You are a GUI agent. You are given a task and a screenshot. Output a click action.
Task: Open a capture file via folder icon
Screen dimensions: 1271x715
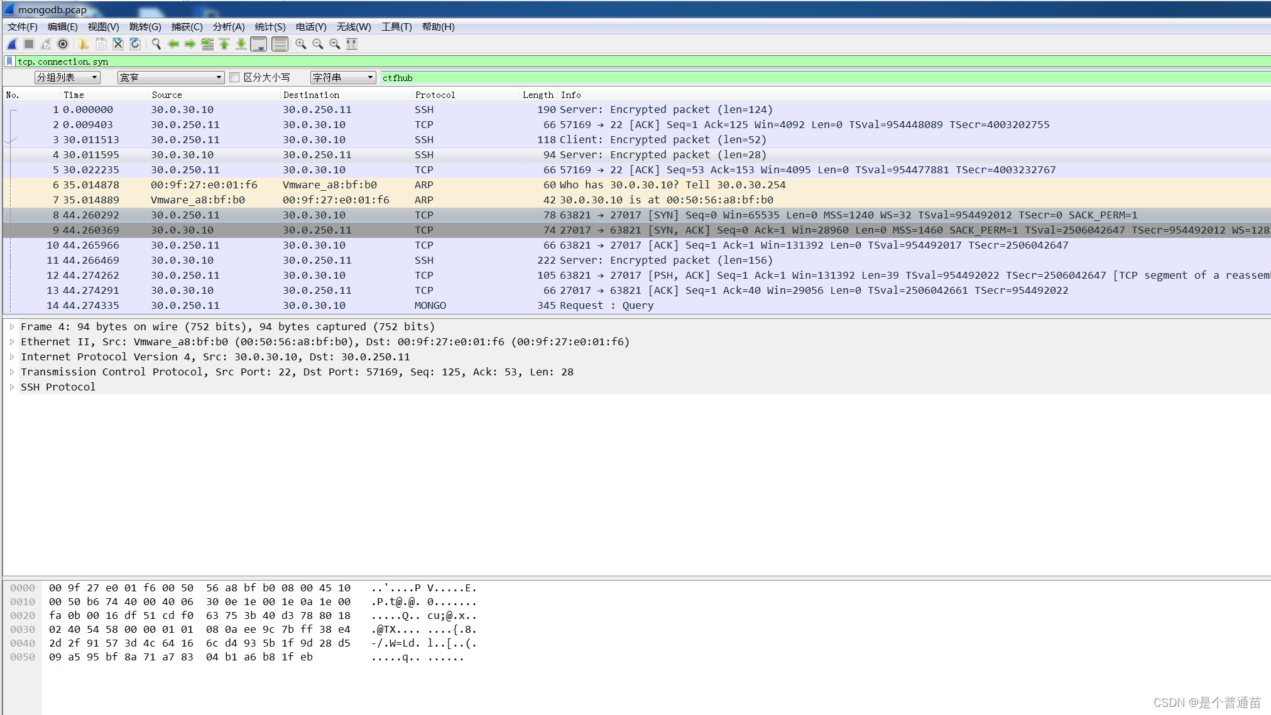(x=84, y=44)
